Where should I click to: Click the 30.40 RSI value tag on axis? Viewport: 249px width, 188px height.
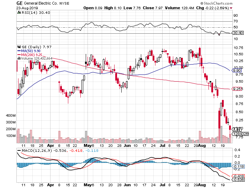click(x=238, y=33)
